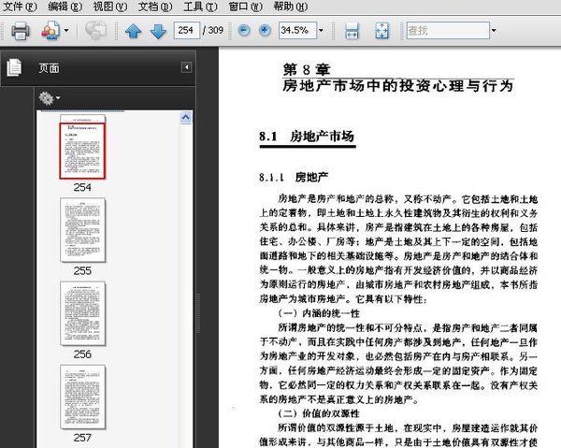Click the zoom in plus icon
The width and height of the screenshot is (561, 448).
[x=265, y=31]
